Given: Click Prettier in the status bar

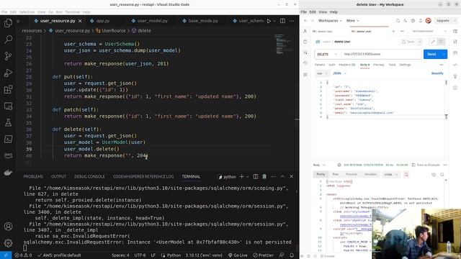Looking at the screenshot, I should click(x=263, y=255).
